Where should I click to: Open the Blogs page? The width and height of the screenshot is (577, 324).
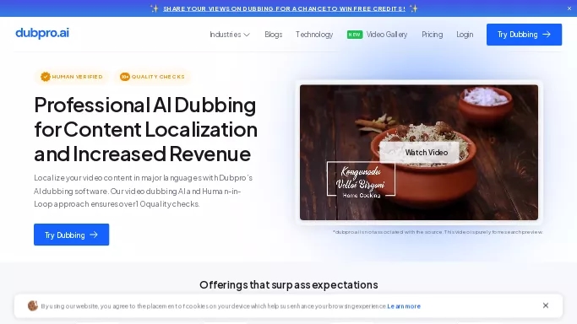pyautogui.click(x=274, y=35)
